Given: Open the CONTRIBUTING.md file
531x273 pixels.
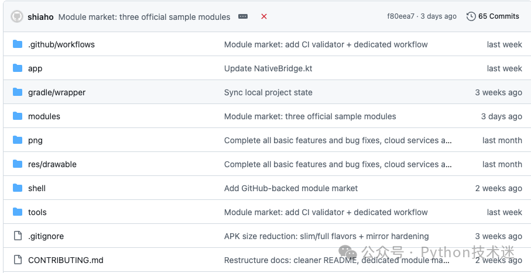Looking at the screenshot, I should tap(66, 260).
